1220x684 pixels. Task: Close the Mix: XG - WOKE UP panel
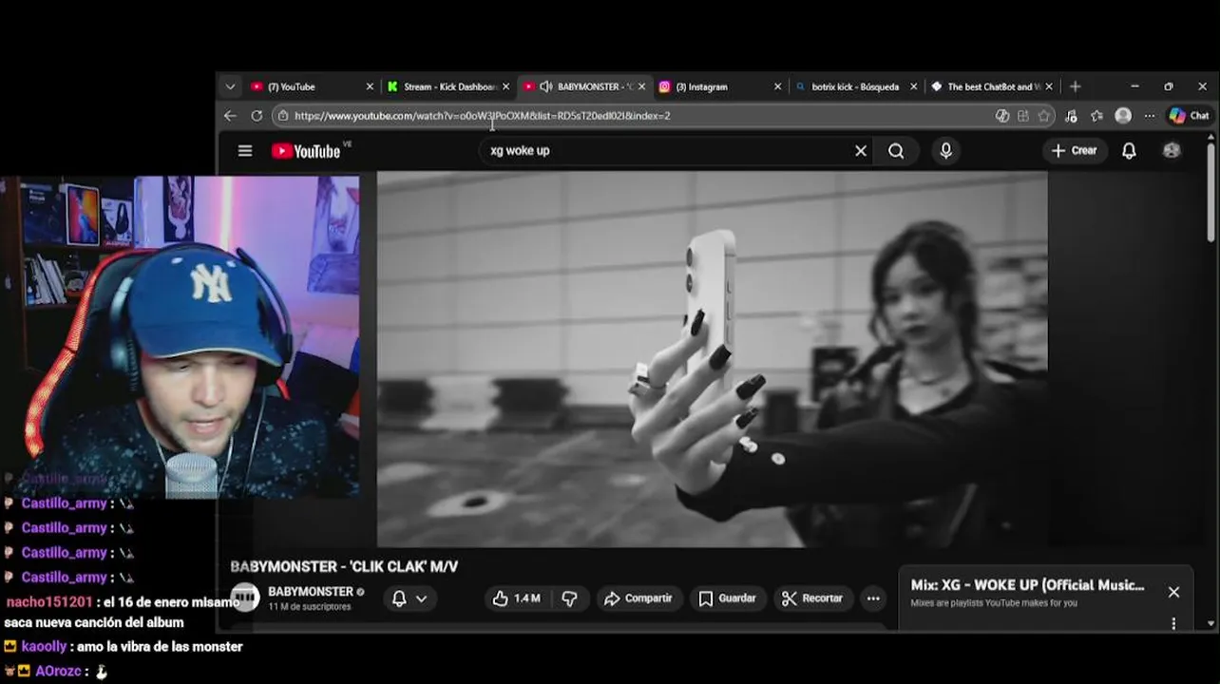click(x=1173, y=592)
